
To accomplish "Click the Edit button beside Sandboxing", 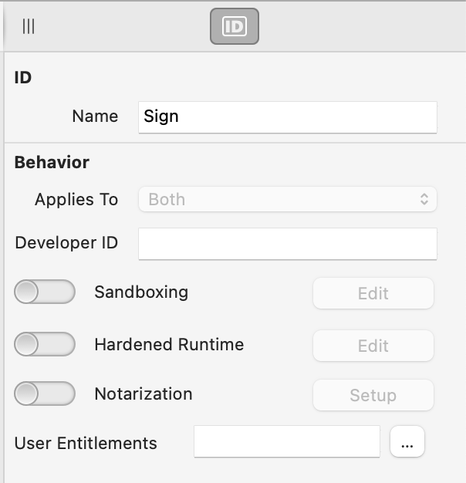I will pos(373,293).
